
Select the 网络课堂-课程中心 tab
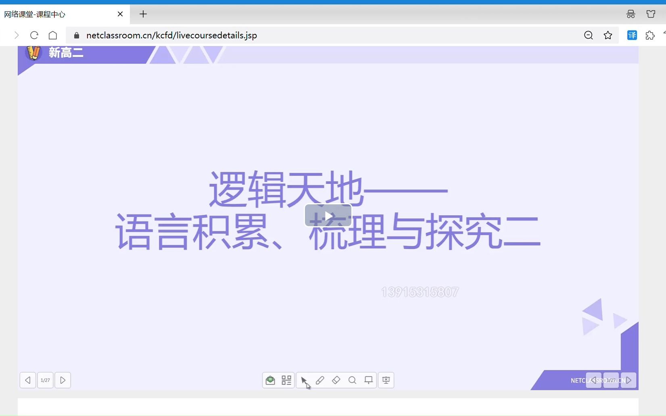point(65,15)
